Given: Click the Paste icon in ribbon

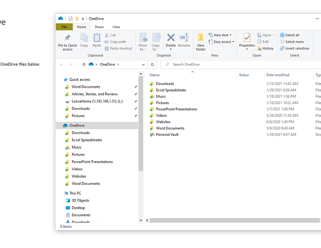Looking at the screenshot, I should 97,38.
